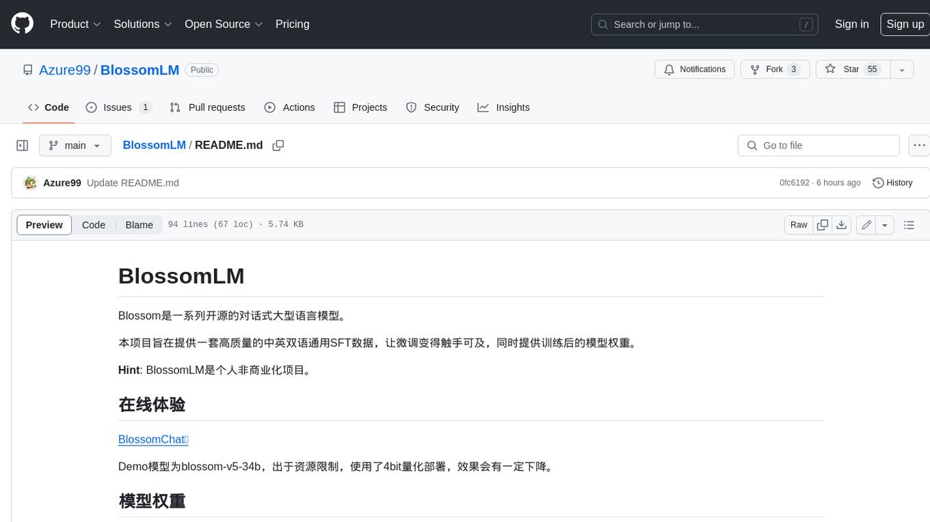Image resolution: width=930 pixels, height=522 pixels.
Task: Click the 模型权重 heading
Action: pyautogui.click(x=152, y=501)
